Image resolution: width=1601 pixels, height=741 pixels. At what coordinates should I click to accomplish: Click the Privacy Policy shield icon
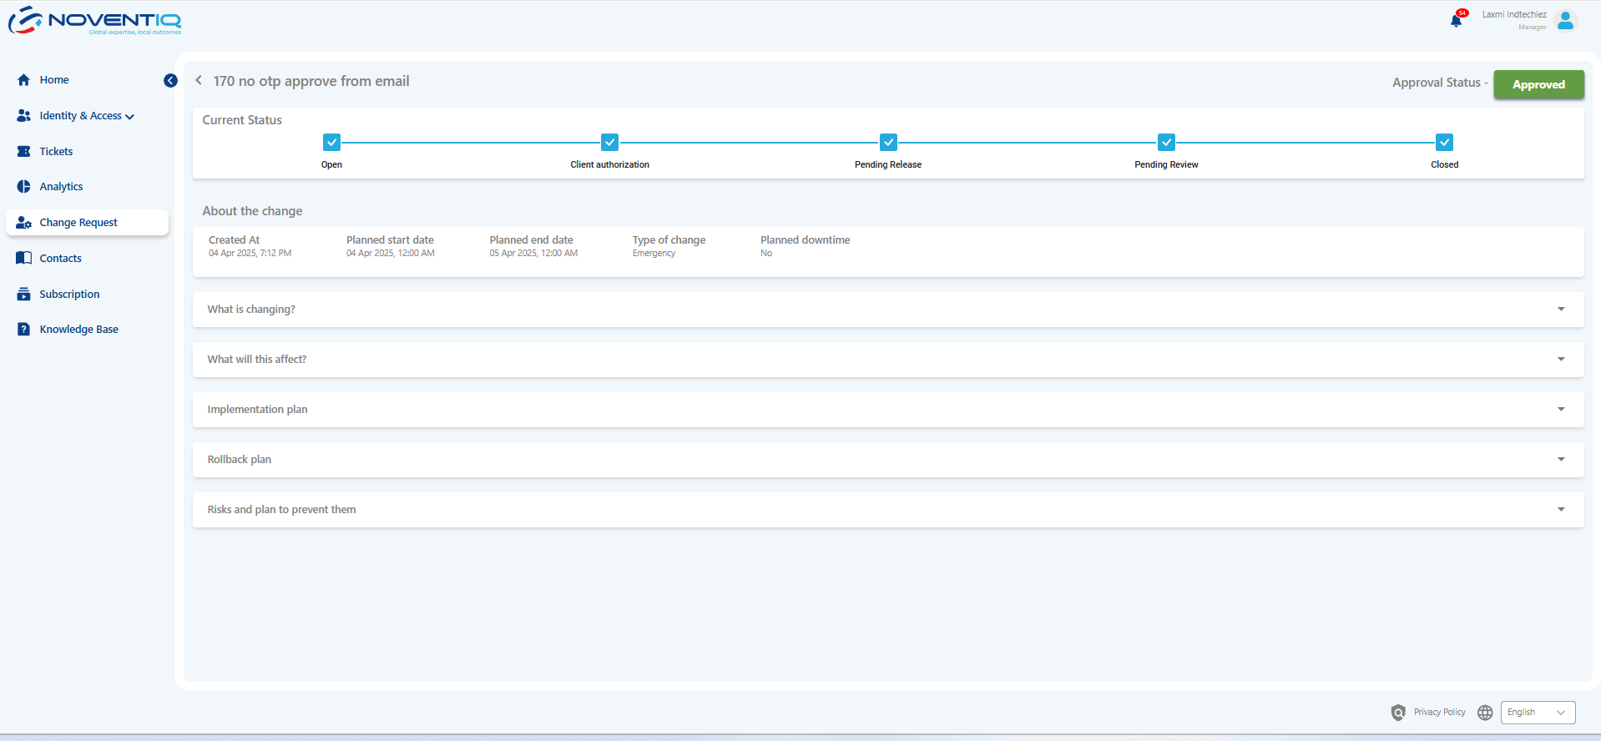pos(1398,713)
